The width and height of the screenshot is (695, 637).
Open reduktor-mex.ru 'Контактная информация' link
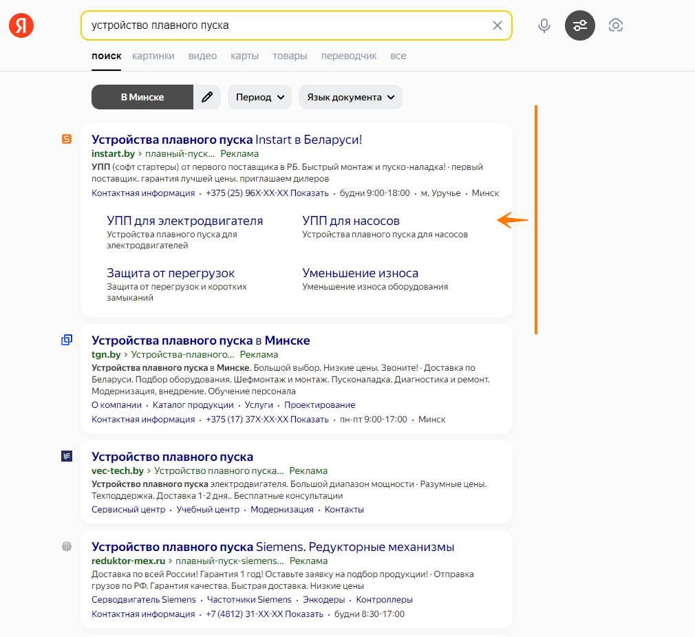[143, 614]
